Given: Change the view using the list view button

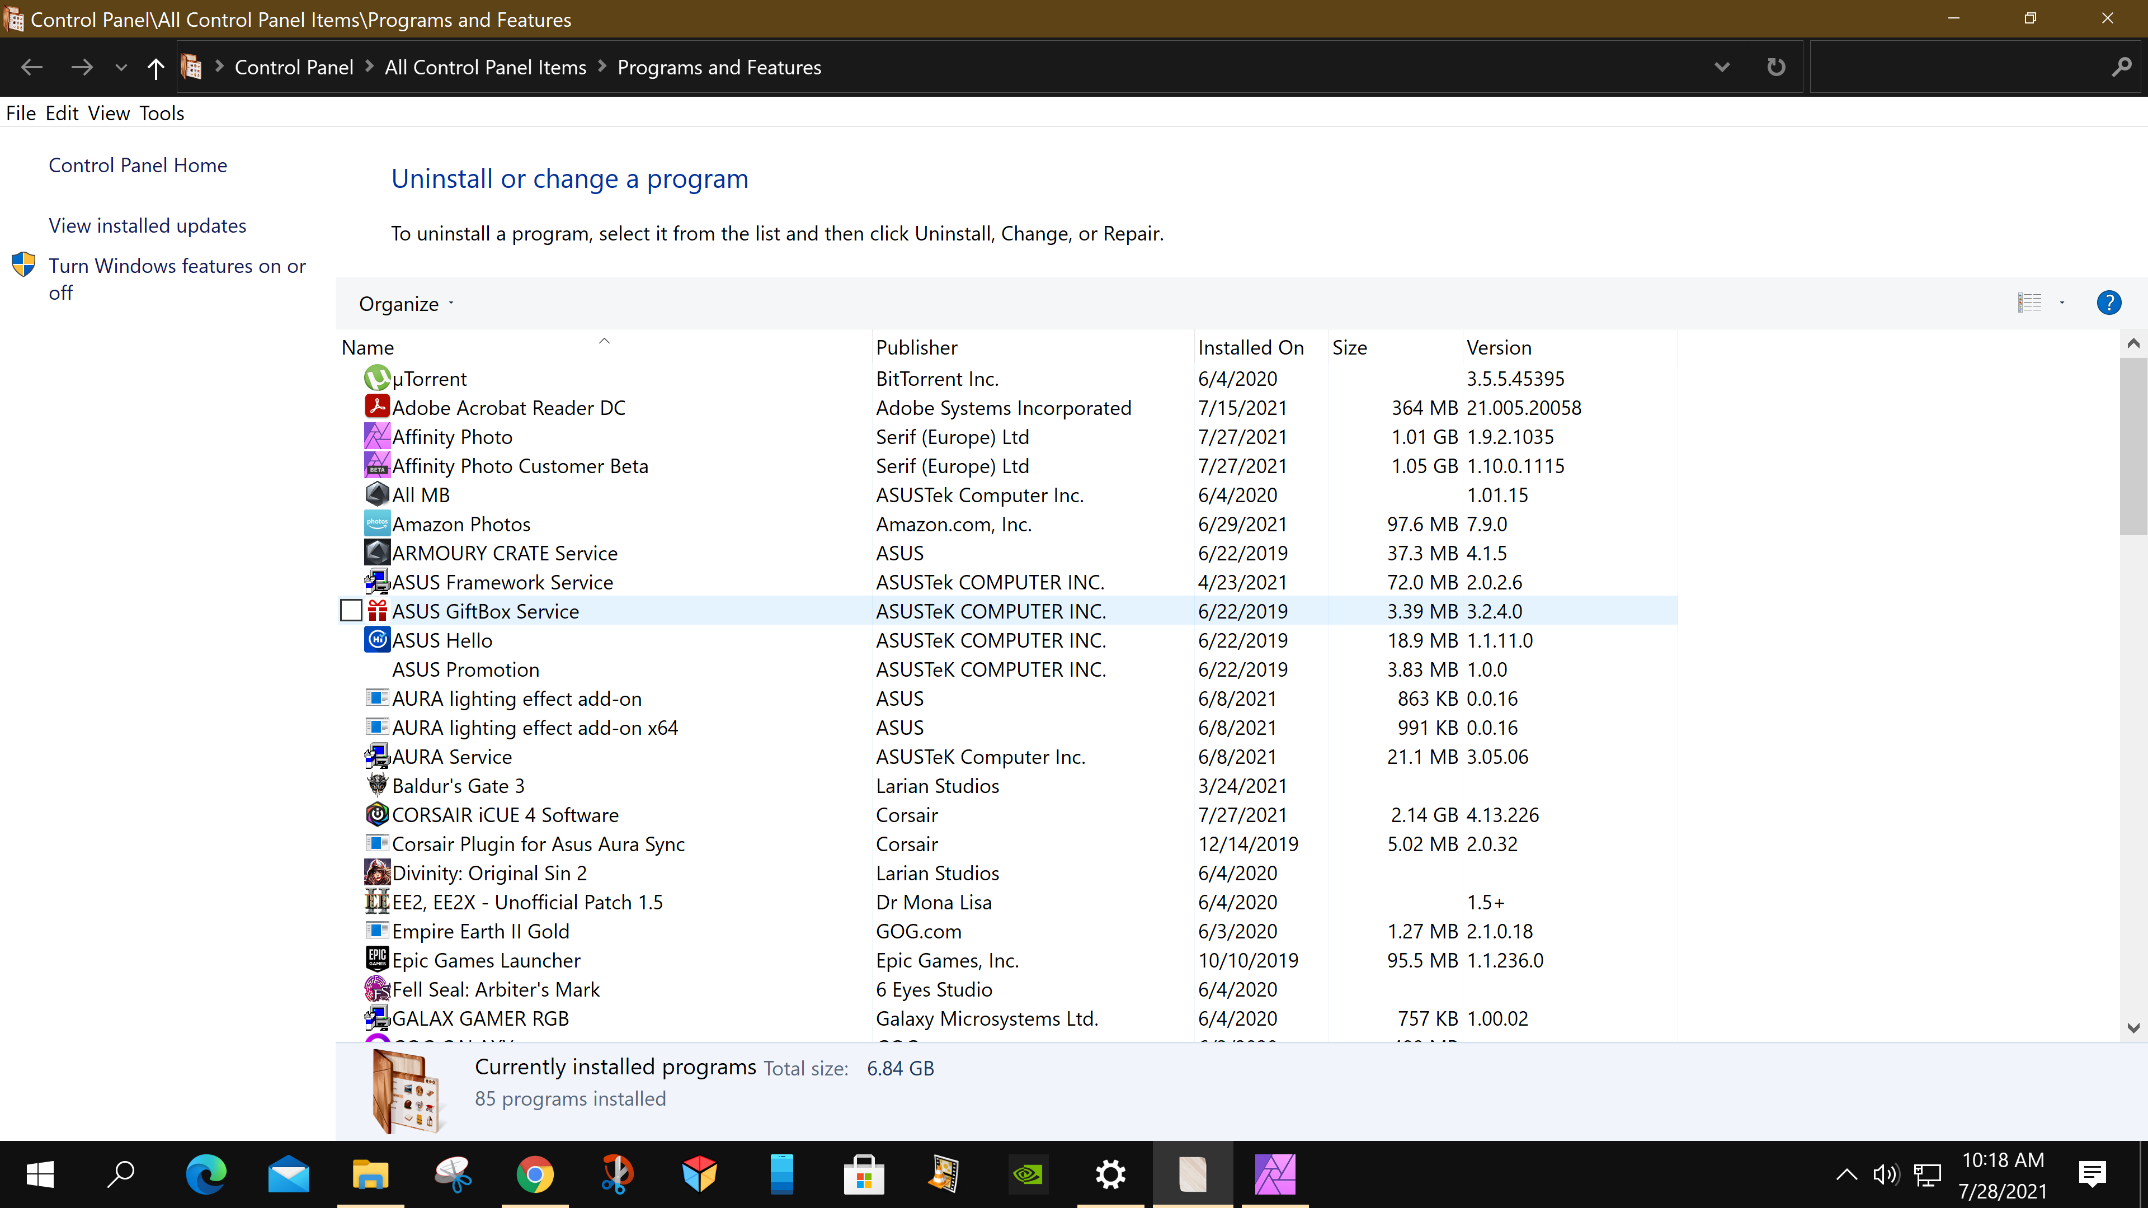Looking at the screenshot, I should (x=2029, y=303).
